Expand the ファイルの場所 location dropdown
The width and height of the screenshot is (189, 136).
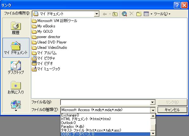97,14
